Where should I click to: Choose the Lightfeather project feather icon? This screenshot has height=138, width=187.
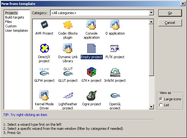tap(68, 96)
